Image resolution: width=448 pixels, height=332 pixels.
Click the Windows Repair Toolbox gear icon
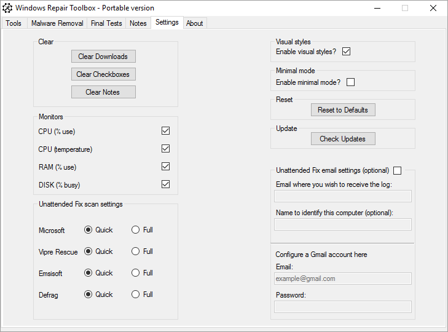pos(7,8)
